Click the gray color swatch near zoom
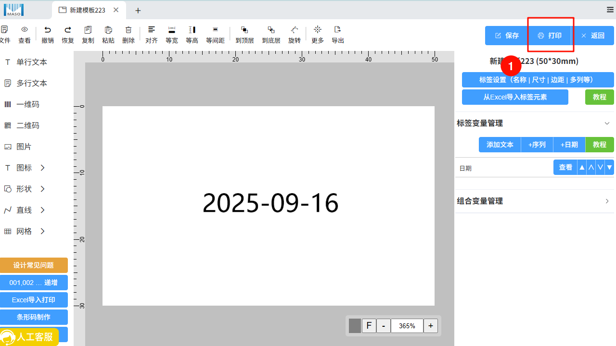The height and width of the screenshot is (346, 616). click(x=355, y=326)
